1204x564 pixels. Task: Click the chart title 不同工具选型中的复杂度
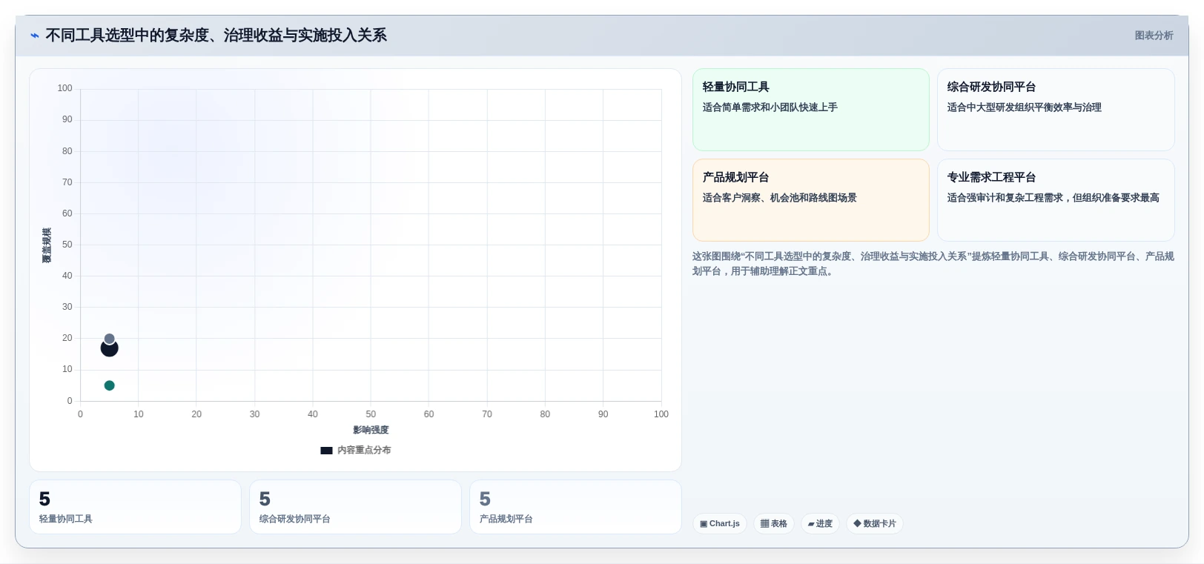(216, 36)
